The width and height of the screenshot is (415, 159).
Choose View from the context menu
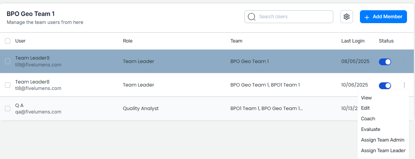[366, 98]
